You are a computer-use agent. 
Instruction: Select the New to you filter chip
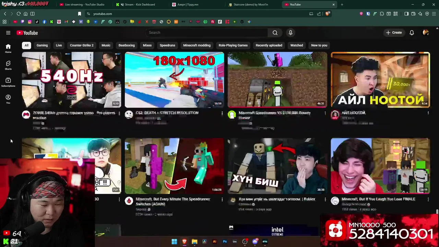point(319,45)
